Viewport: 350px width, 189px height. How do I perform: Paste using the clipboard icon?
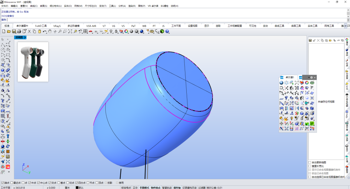coord(40,31)
